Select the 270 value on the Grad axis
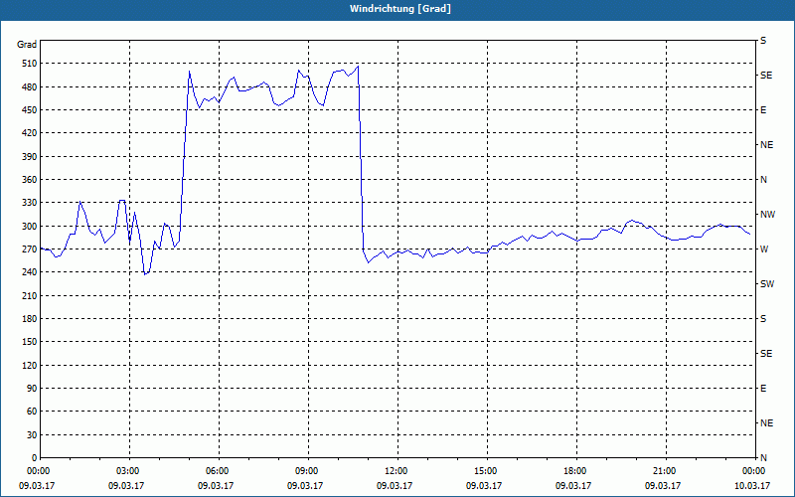 point(30,249)
